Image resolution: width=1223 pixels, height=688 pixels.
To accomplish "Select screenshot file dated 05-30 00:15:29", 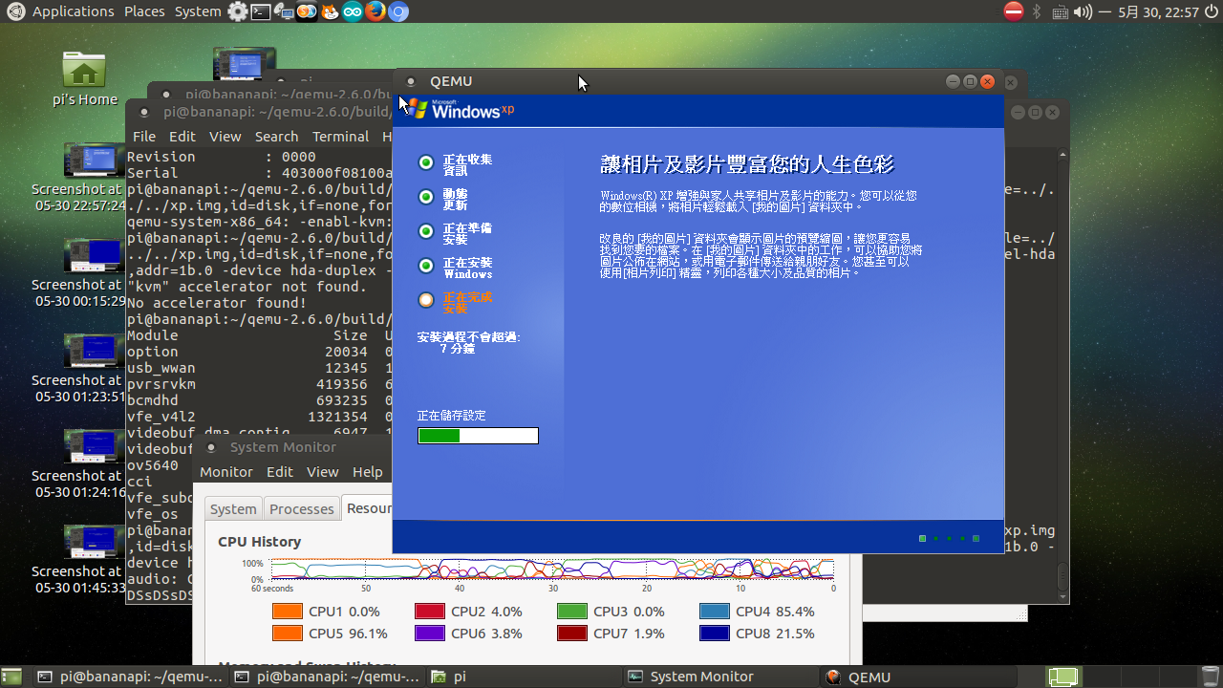I will pos(80,272).
